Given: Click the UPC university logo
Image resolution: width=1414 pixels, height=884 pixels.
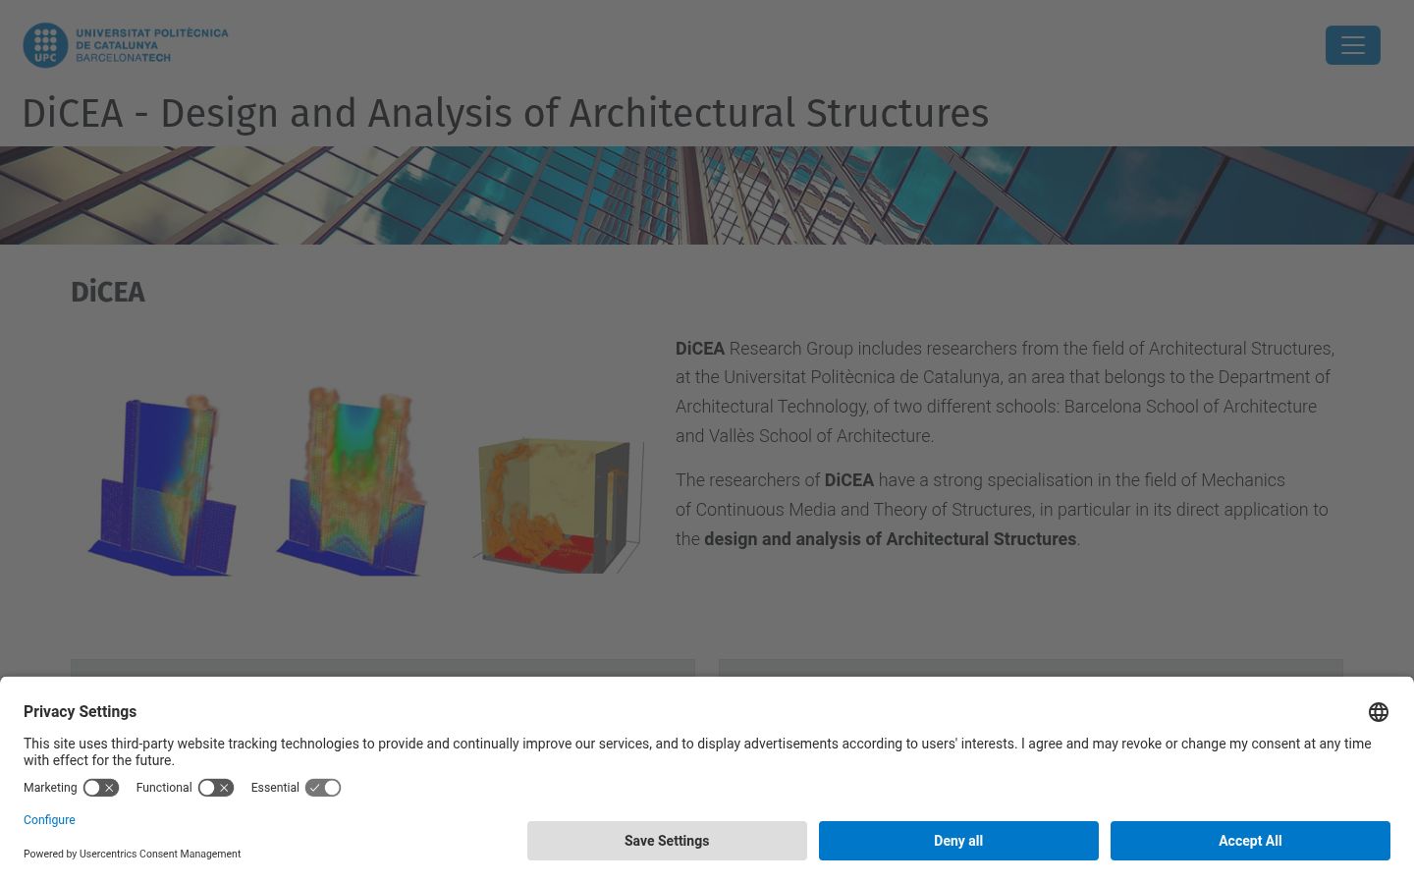Looking at the screenshot, I should (126, 45).
